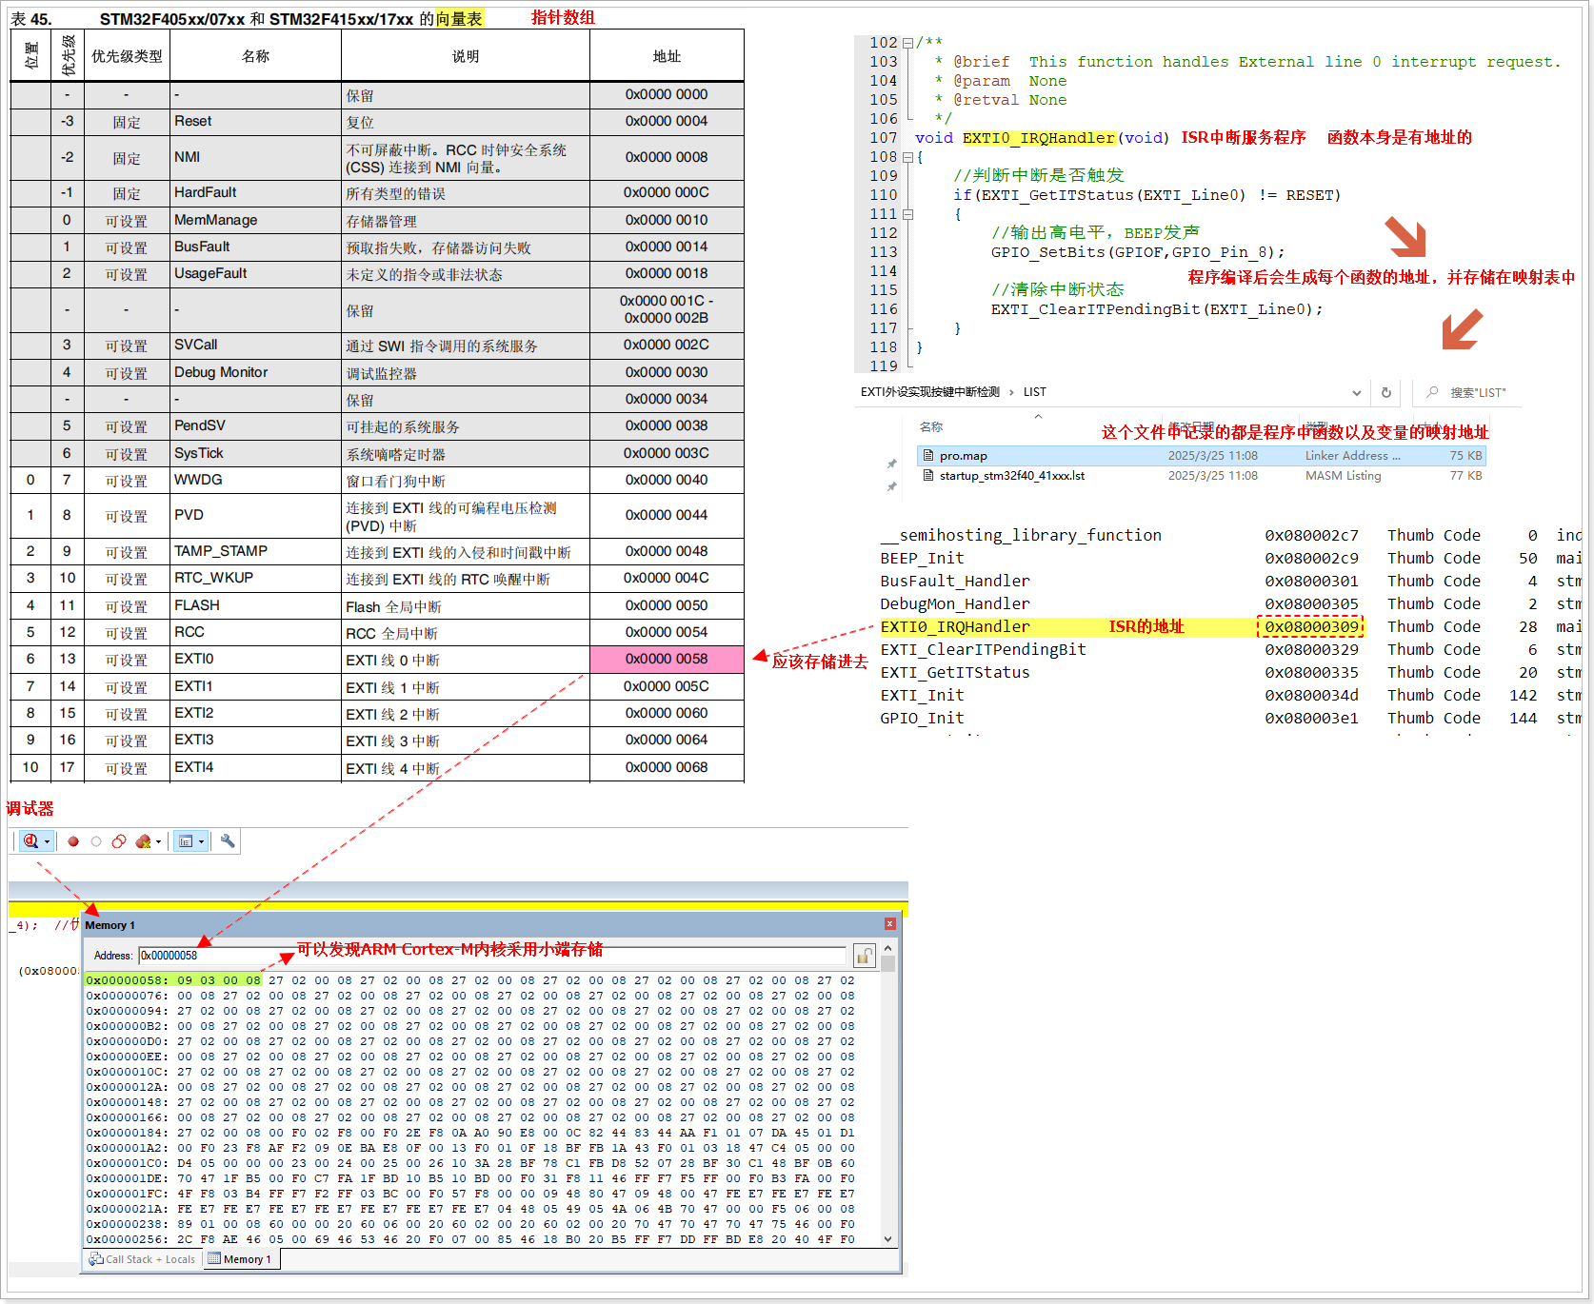Click the 地址 column header in vector table
Viewport: 1594px width, 1304px height.
[x=667, y=56]
